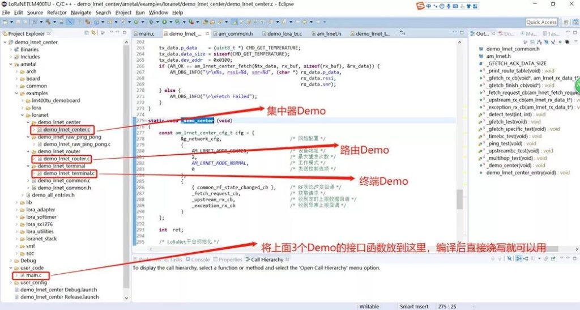Toggle Show Callers icon in Call Hierarchy
580x310 pixels.
pyautogui.click(x=519, y=258)
